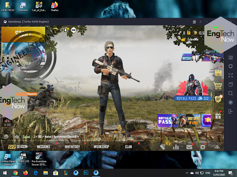Expand promo tiles with double arrow

[x=217, y=124]
